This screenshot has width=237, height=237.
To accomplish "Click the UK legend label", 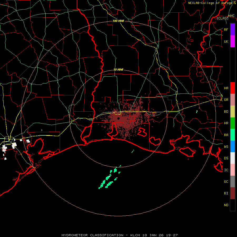I will click(226, 41).
